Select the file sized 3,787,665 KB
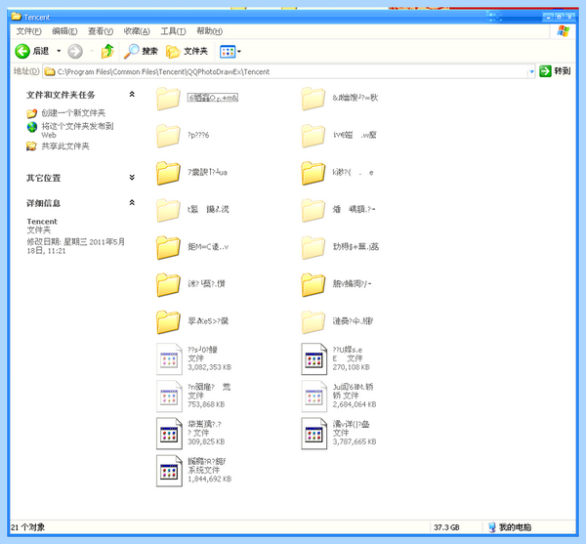 point(339,434)
